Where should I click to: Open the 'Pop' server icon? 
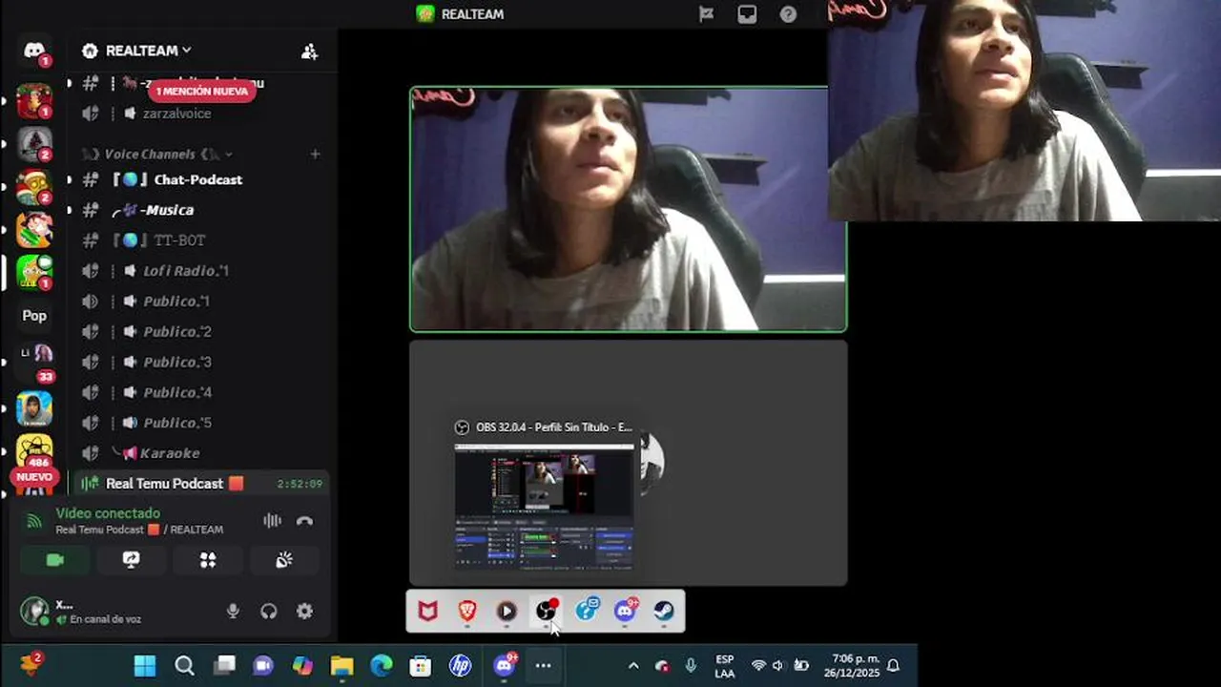pos(34,316)
